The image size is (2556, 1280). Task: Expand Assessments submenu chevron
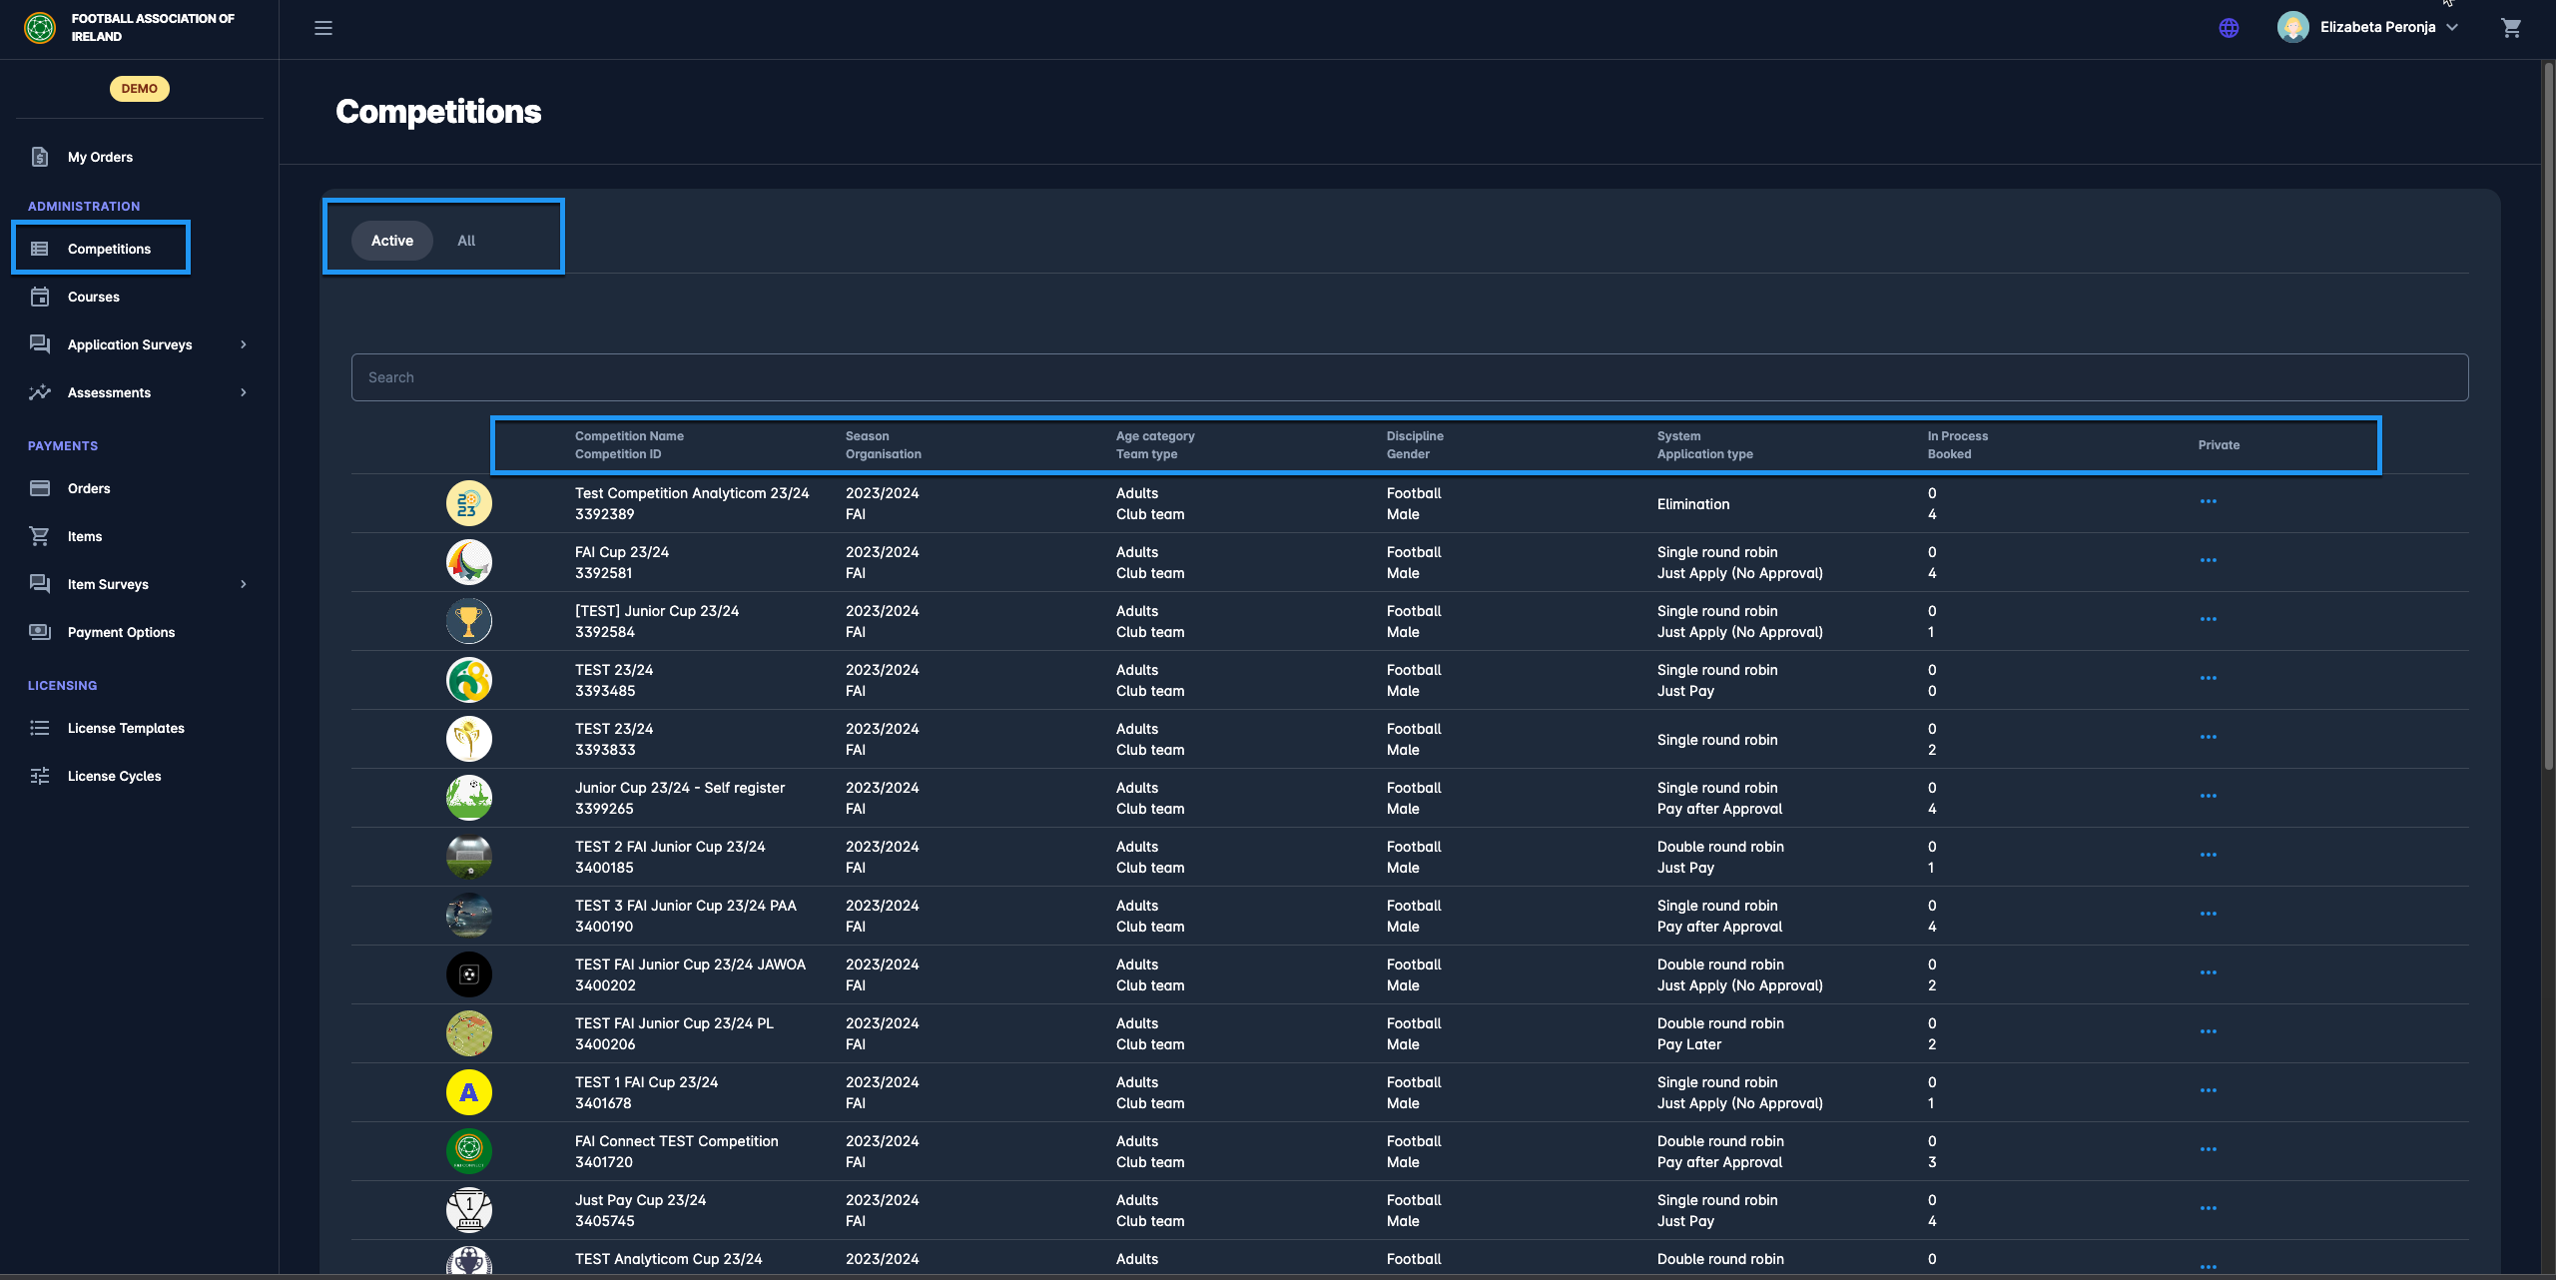tap(243, 392)
